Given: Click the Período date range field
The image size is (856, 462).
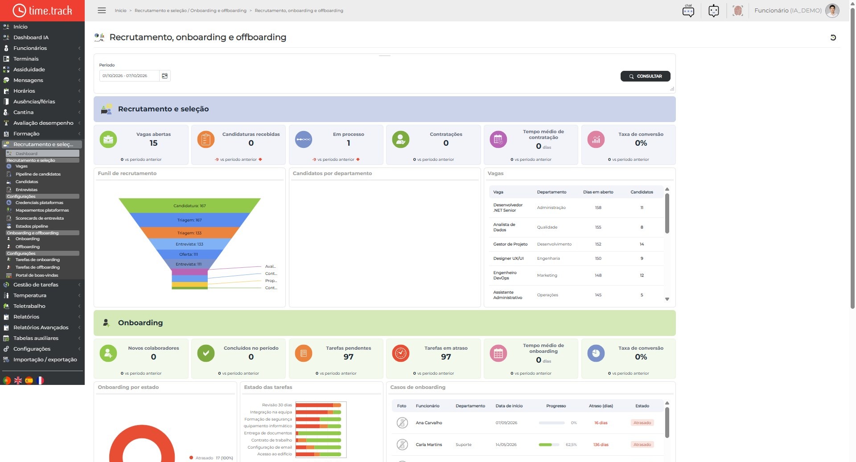Looking at the screenshot, I should pos(129,76).
